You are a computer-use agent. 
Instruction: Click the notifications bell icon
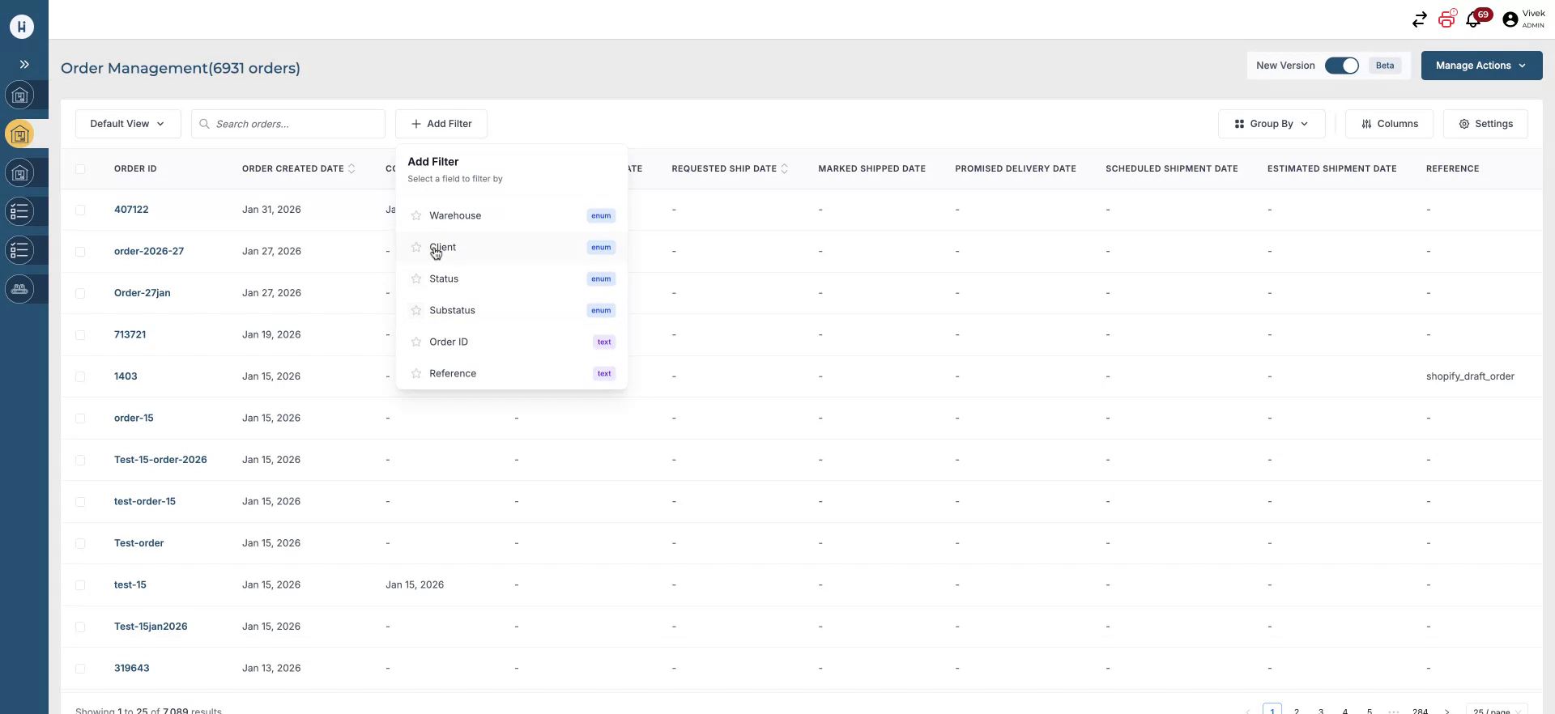point(1473,20)
